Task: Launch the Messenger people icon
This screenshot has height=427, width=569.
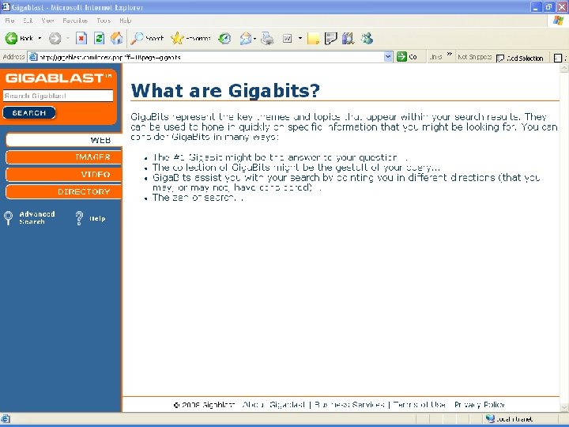Action: (367, 38)
